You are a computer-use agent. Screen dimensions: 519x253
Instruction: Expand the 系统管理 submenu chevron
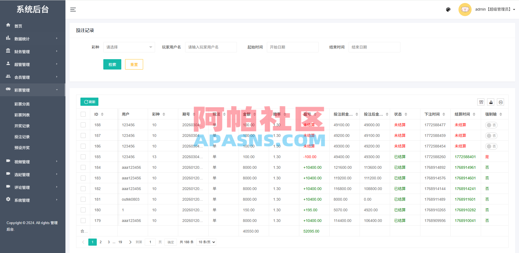coord(57,200)
